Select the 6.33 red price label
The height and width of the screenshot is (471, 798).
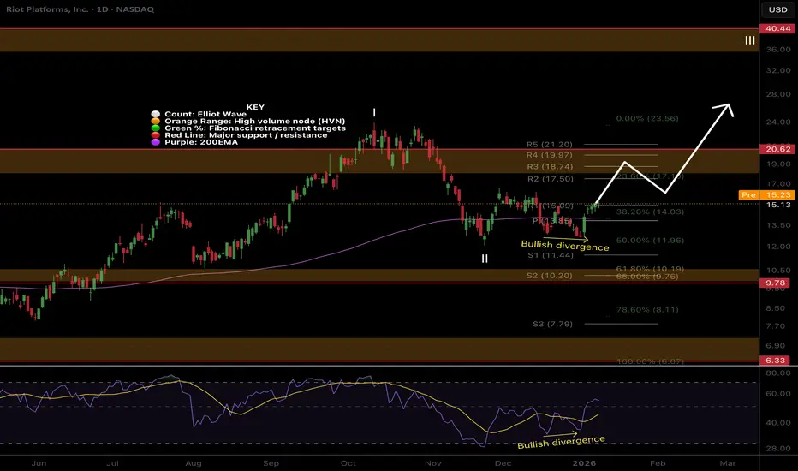tap(775, 361)
